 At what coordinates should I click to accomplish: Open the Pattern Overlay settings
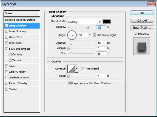(x=18, y=83)
